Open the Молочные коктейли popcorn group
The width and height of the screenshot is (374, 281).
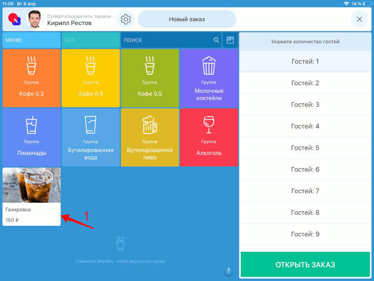tap(209, 78)
